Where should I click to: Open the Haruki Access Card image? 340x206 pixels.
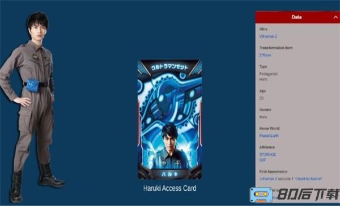(x=170, y=120)
